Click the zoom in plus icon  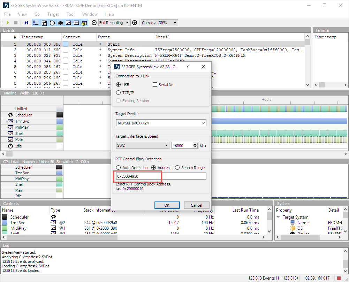(135, 23)
